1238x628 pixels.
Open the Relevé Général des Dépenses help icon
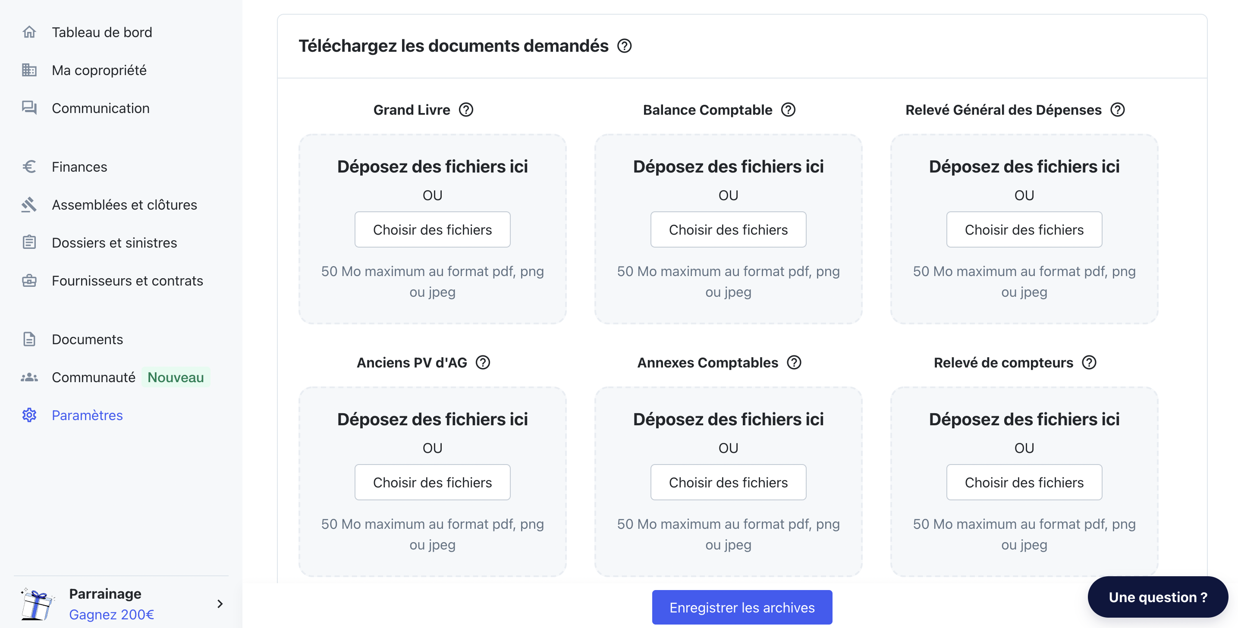pyautogui.click(x=1117, y=110)
